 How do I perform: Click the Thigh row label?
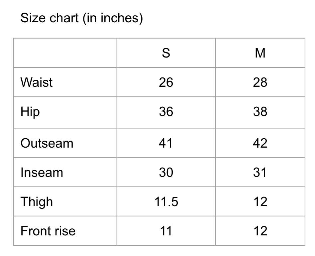37,202
